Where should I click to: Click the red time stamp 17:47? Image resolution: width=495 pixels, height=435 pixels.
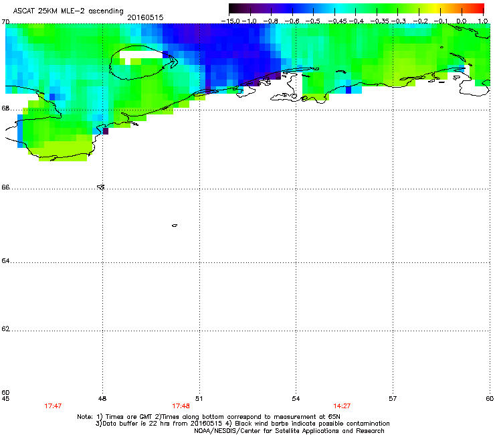tap(53, 406)
